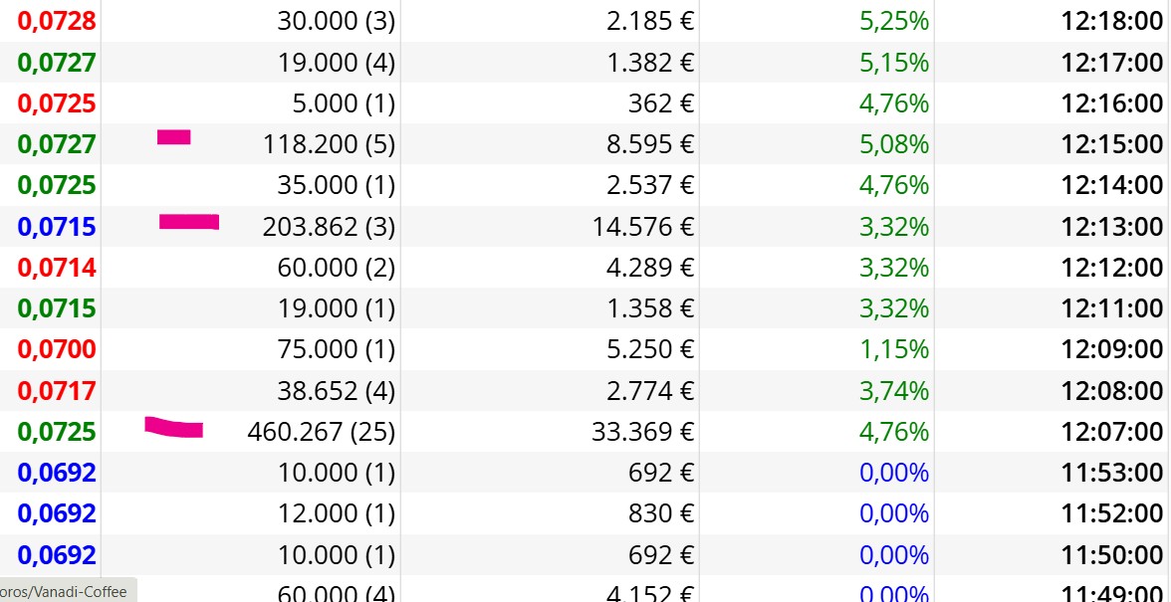Click the time 12:18:00
Screen dimensions: 1171x602
(1112, 21)
